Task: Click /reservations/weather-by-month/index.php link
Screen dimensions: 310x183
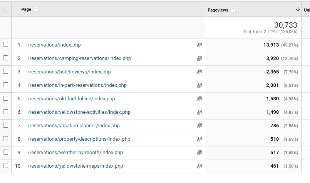Action: click(x=75, y=153)
